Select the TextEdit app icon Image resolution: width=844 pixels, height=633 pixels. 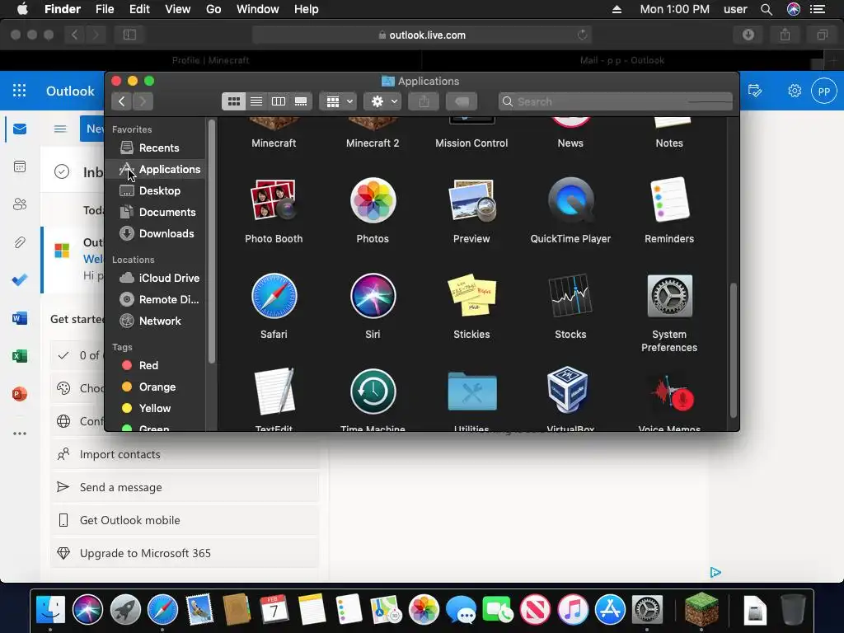(x=274, y=392)
